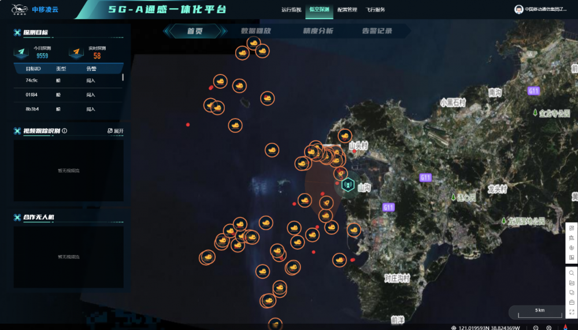Click the user avatar icon
This screenshot has width=578, height=330.
point(518,9)
